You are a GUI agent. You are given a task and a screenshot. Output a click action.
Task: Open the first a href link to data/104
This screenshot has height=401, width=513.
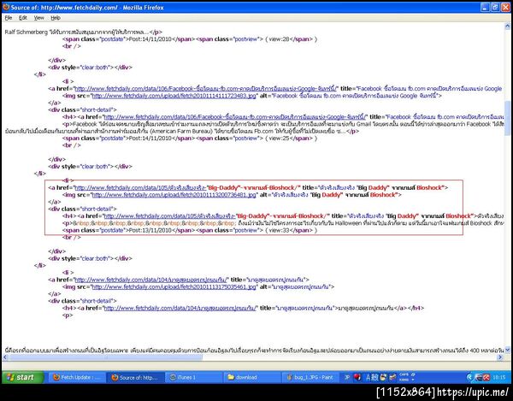(151, 280)
